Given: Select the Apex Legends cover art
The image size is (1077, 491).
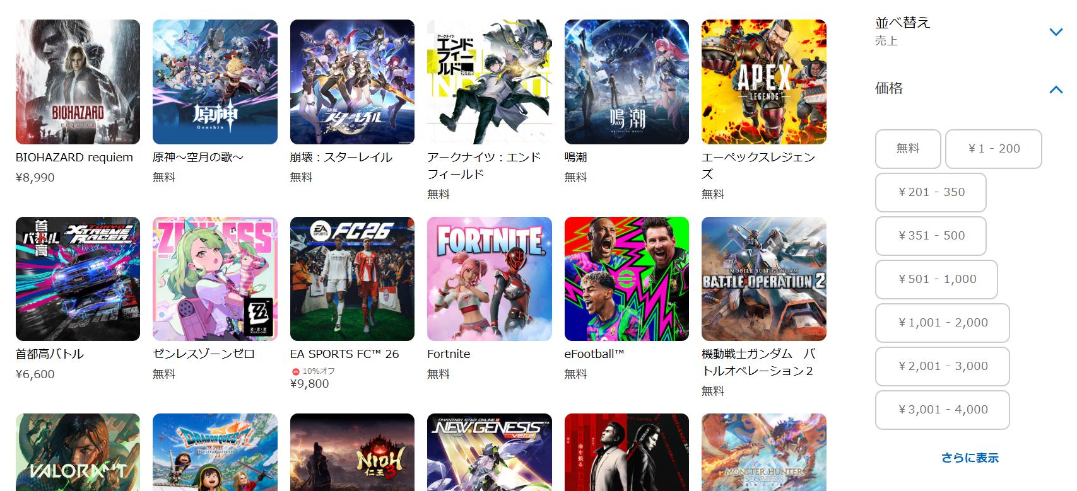Looking at the screenshot, I should click(x=764, y=82).
